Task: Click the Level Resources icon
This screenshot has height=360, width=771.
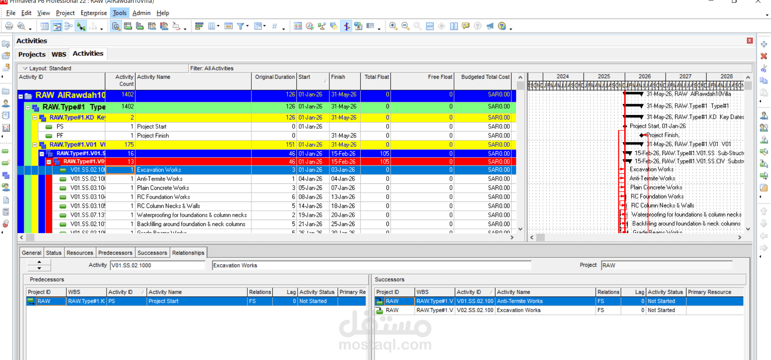Action: [x=322, y=26]
